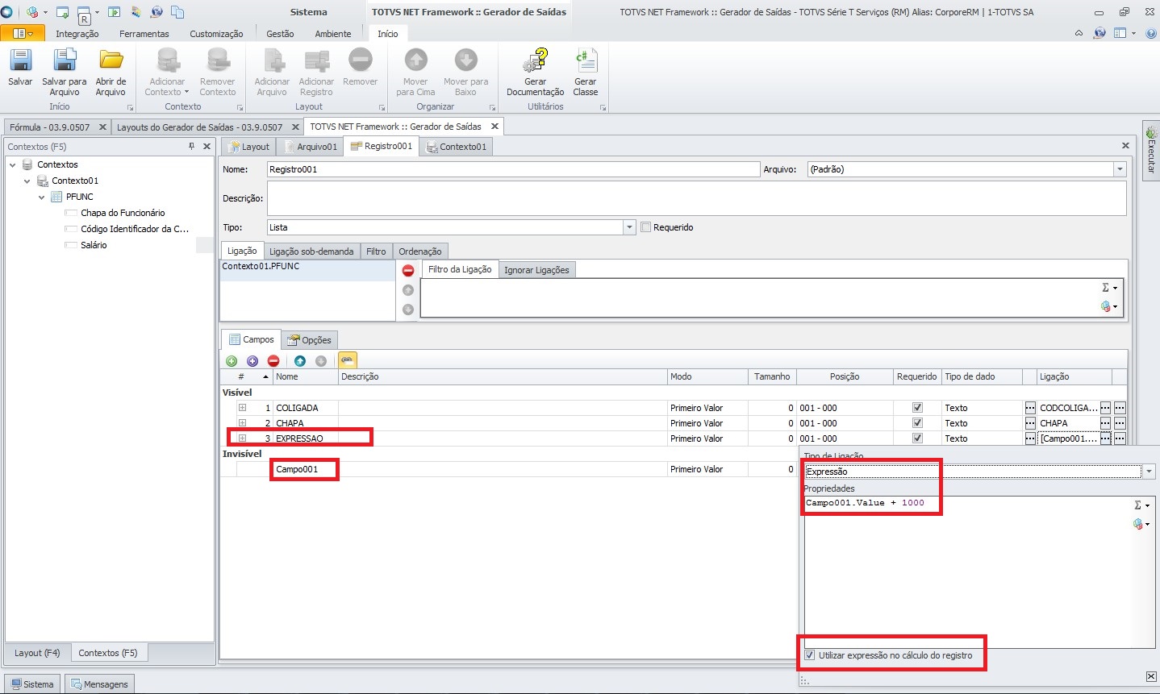Open the Tipo de Ligação Expressão dropdown

(1150, 472)
